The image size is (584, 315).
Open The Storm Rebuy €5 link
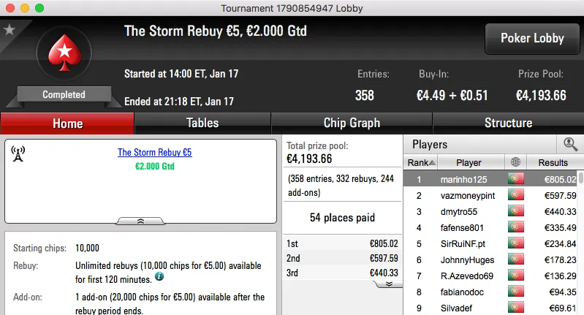154,153
